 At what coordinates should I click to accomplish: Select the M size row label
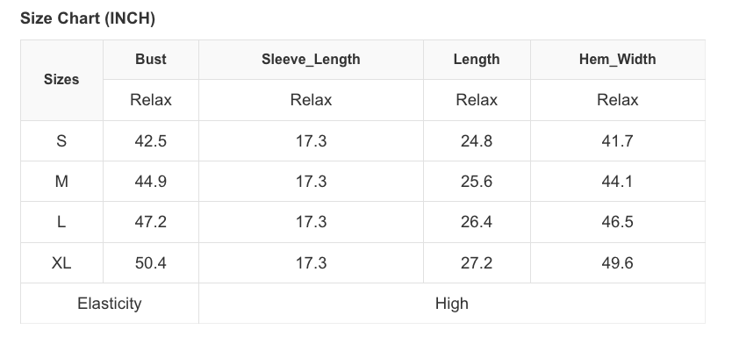tap(61, 182)
